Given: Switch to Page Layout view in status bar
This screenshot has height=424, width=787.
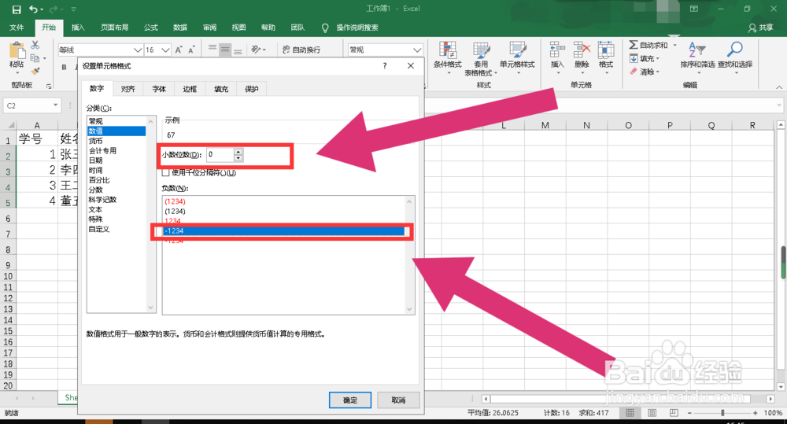Looking at the screenshot, I should [652, 412].
